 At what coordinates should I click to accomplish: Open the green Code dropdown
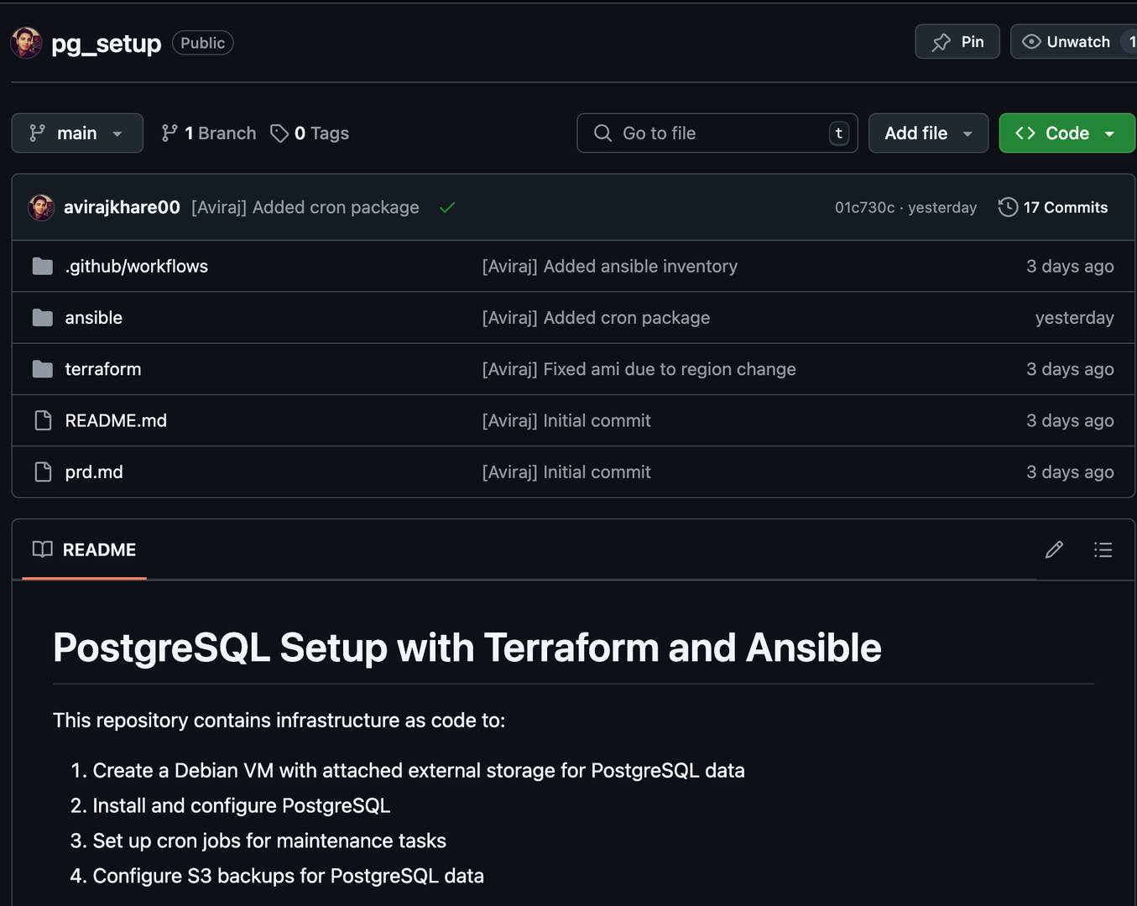click(x=1067, y=133)
